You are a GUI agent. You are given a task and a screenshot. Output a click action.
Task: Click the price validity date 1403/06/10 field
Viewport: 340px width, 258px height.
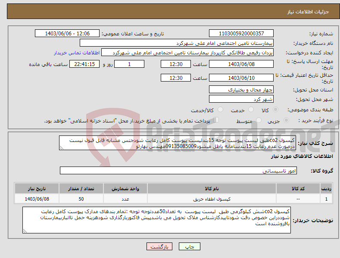(x=241, y=78)
